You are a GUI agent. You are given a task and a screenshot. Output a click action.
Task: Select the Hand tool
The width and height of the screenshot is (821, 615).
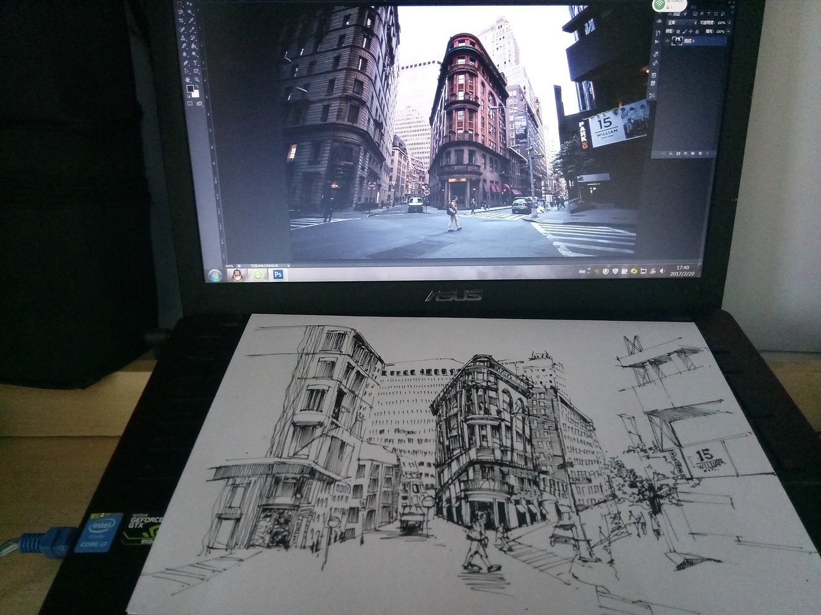tap(187, 79)
